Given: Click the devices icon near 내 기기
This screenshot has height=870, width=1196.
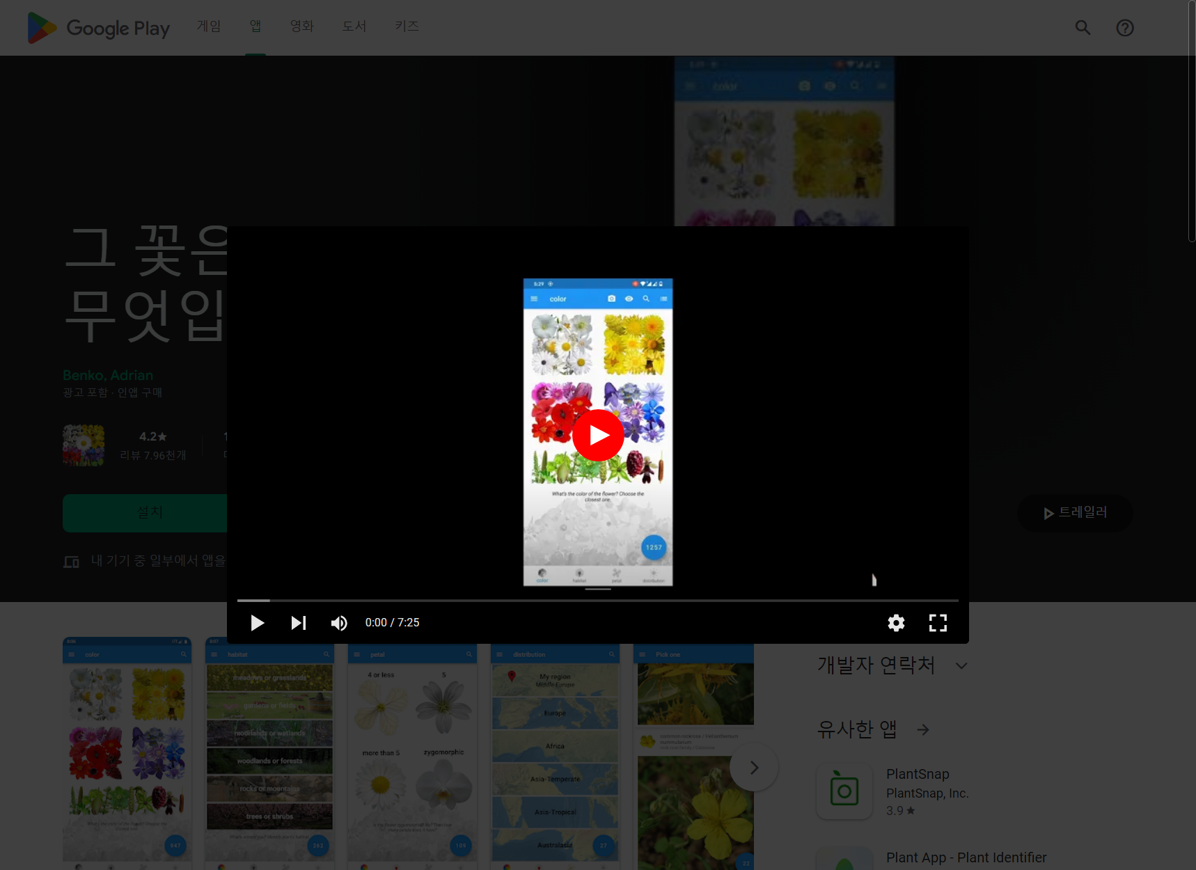Looking at the screenshot, I should 71,562.
